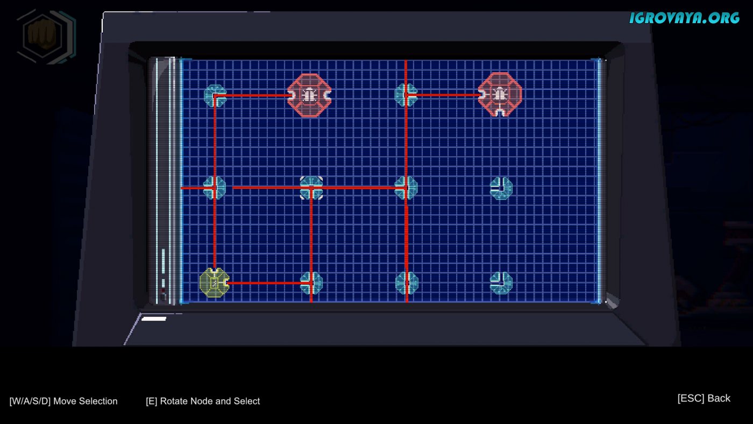Screen dimensions: 753x424
Task: Click the [W/A/S/D] Move Selection hint
Action: click(63, 401)
